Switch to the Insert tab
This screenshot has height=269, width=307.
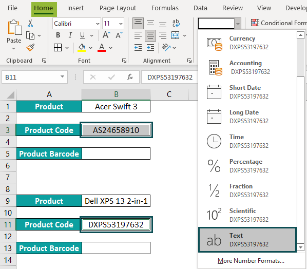tap(75, 8)
